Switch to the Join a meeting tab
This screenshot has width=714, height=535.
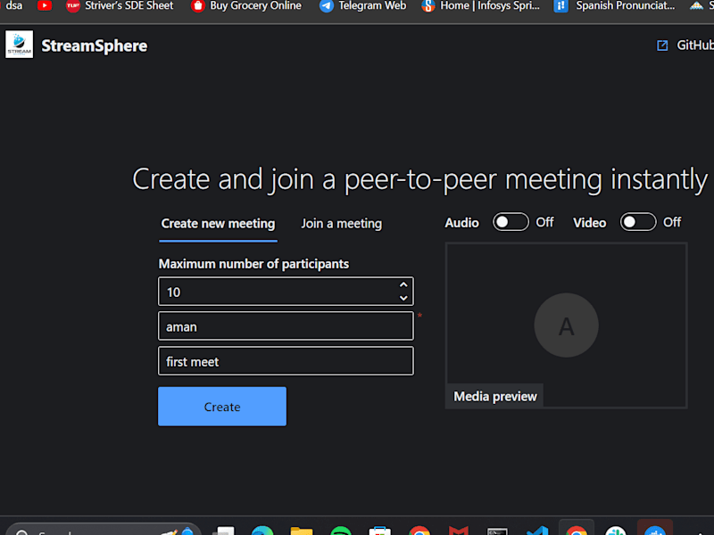pos(342,224)
